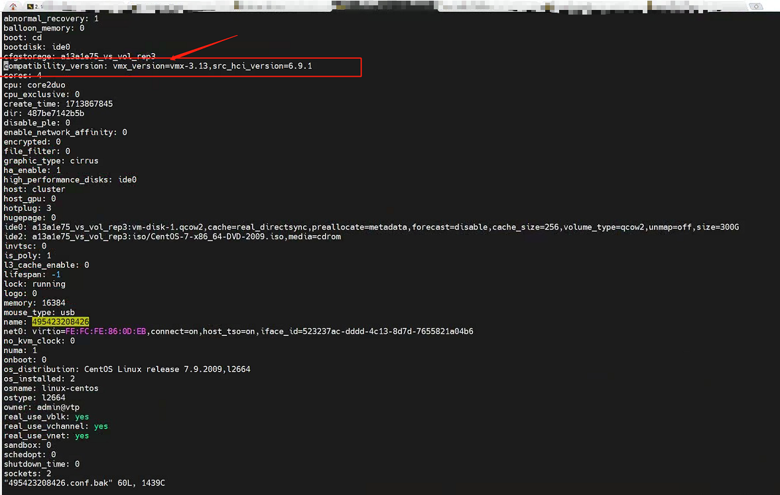780x495 pixels.
Task: Click the line 'is_poly: 1'
Action: tap(27, 255)
